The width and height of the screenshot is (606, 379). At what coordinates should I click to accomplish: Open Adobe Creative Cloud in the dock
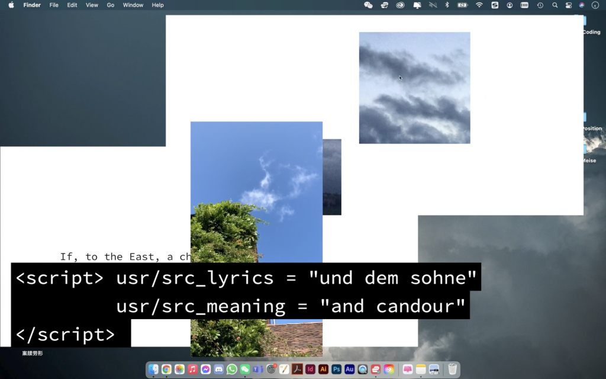389,370
